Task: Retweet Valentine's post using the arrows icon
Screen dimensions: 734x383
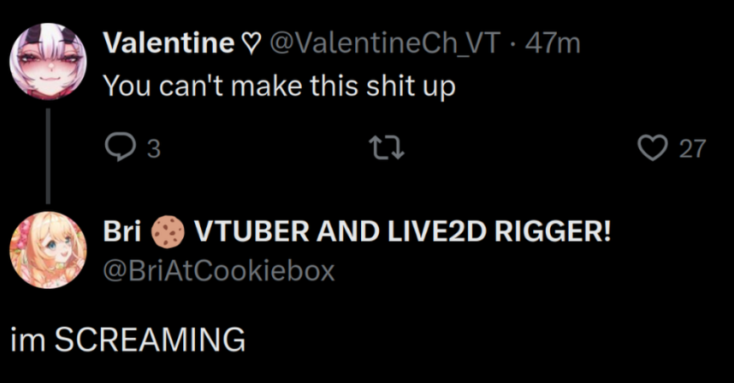Action: [x=386, y=148]
